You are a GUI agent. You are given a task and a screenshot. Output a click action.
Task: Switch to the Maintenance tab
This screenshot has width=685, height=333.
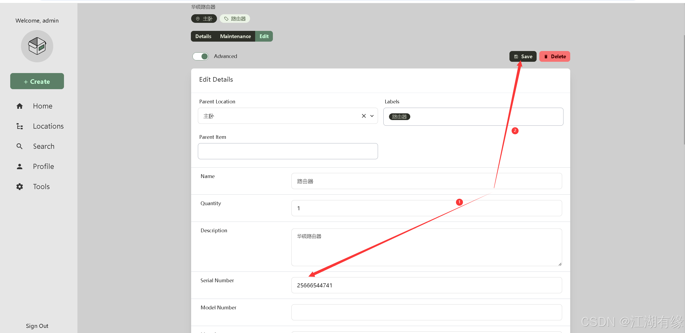[x=235, y=37]
